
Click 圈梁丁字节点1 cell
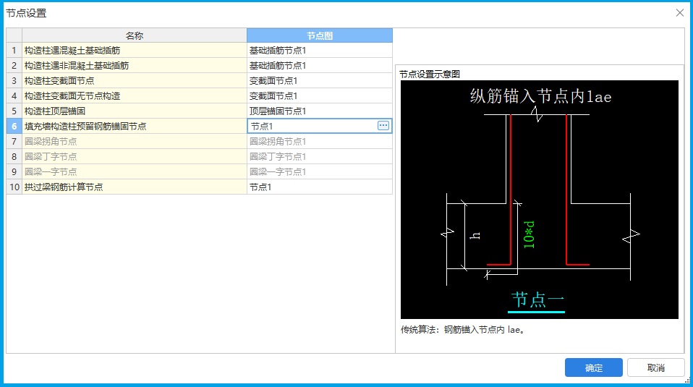tap(320, 156)
